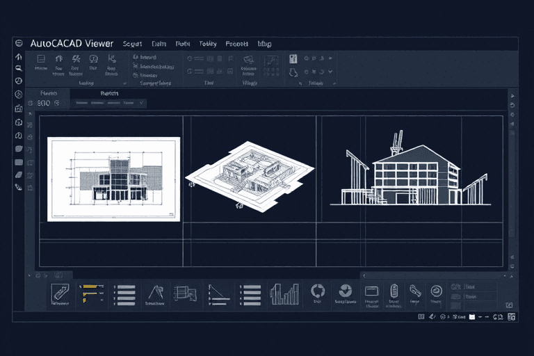This screenshot has height=356, width=534.
Task: Select the compass measurement tool icon
Action: point(154,293)
